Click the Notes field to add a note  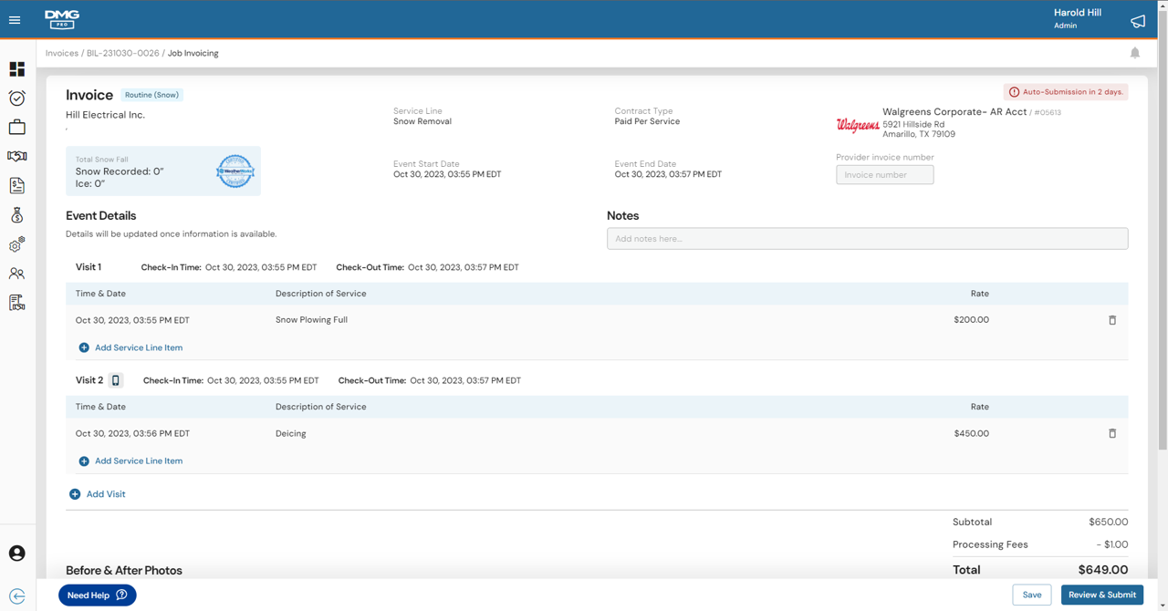pyautogui.click(x=867, y=238)
